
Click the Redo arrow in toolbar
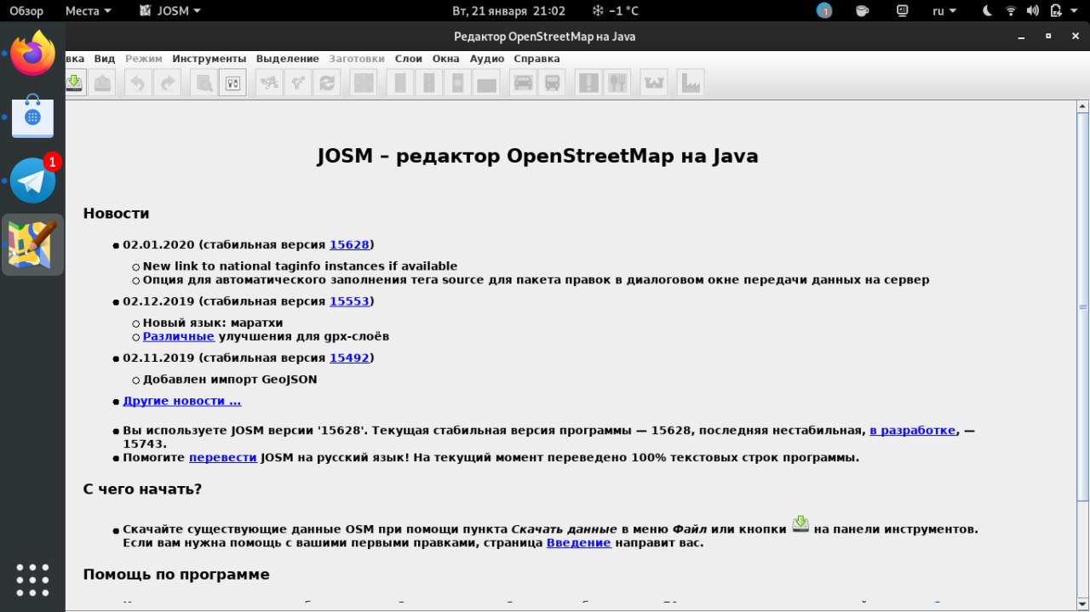(x=167, y=83)
